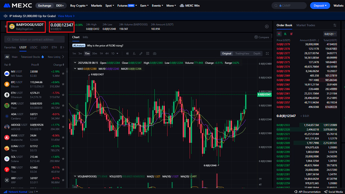Show only buy orders view
The width and height of the screenshot is (345, 194).
[x=285, y=34]
